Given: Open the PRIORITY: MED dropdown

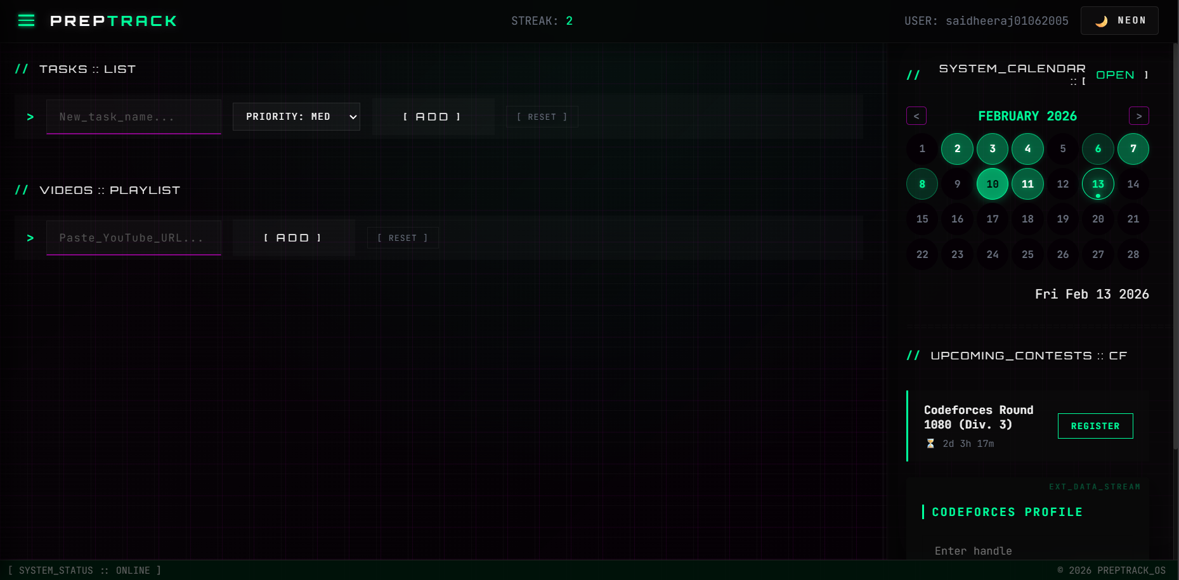Looking at the screenshot, I should tap(296, 117).
